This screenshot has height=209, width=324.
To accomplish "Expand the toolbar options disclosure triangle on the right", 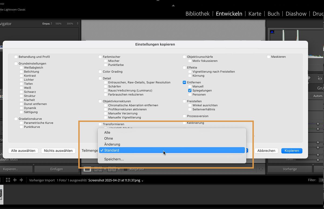I will click(x=261, y=169).
